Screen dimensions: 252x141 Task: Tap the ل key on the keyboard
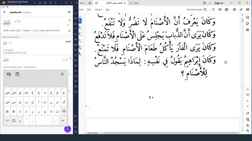pos(32,102)
